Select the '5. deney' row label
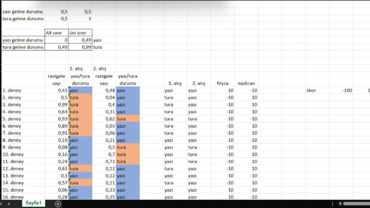 point(23,119)
